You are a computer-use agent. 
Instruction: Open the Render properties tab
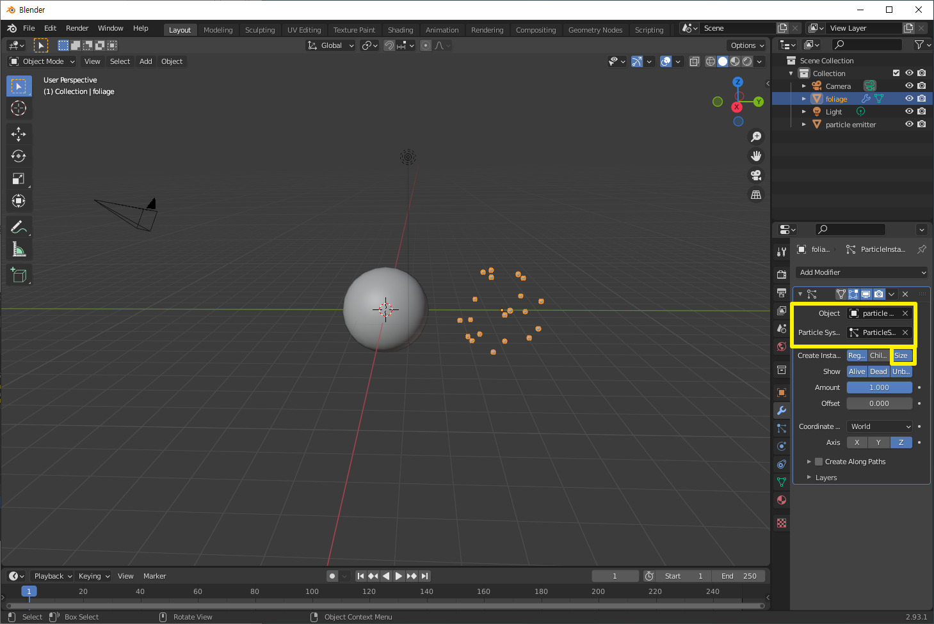(782, 274)
